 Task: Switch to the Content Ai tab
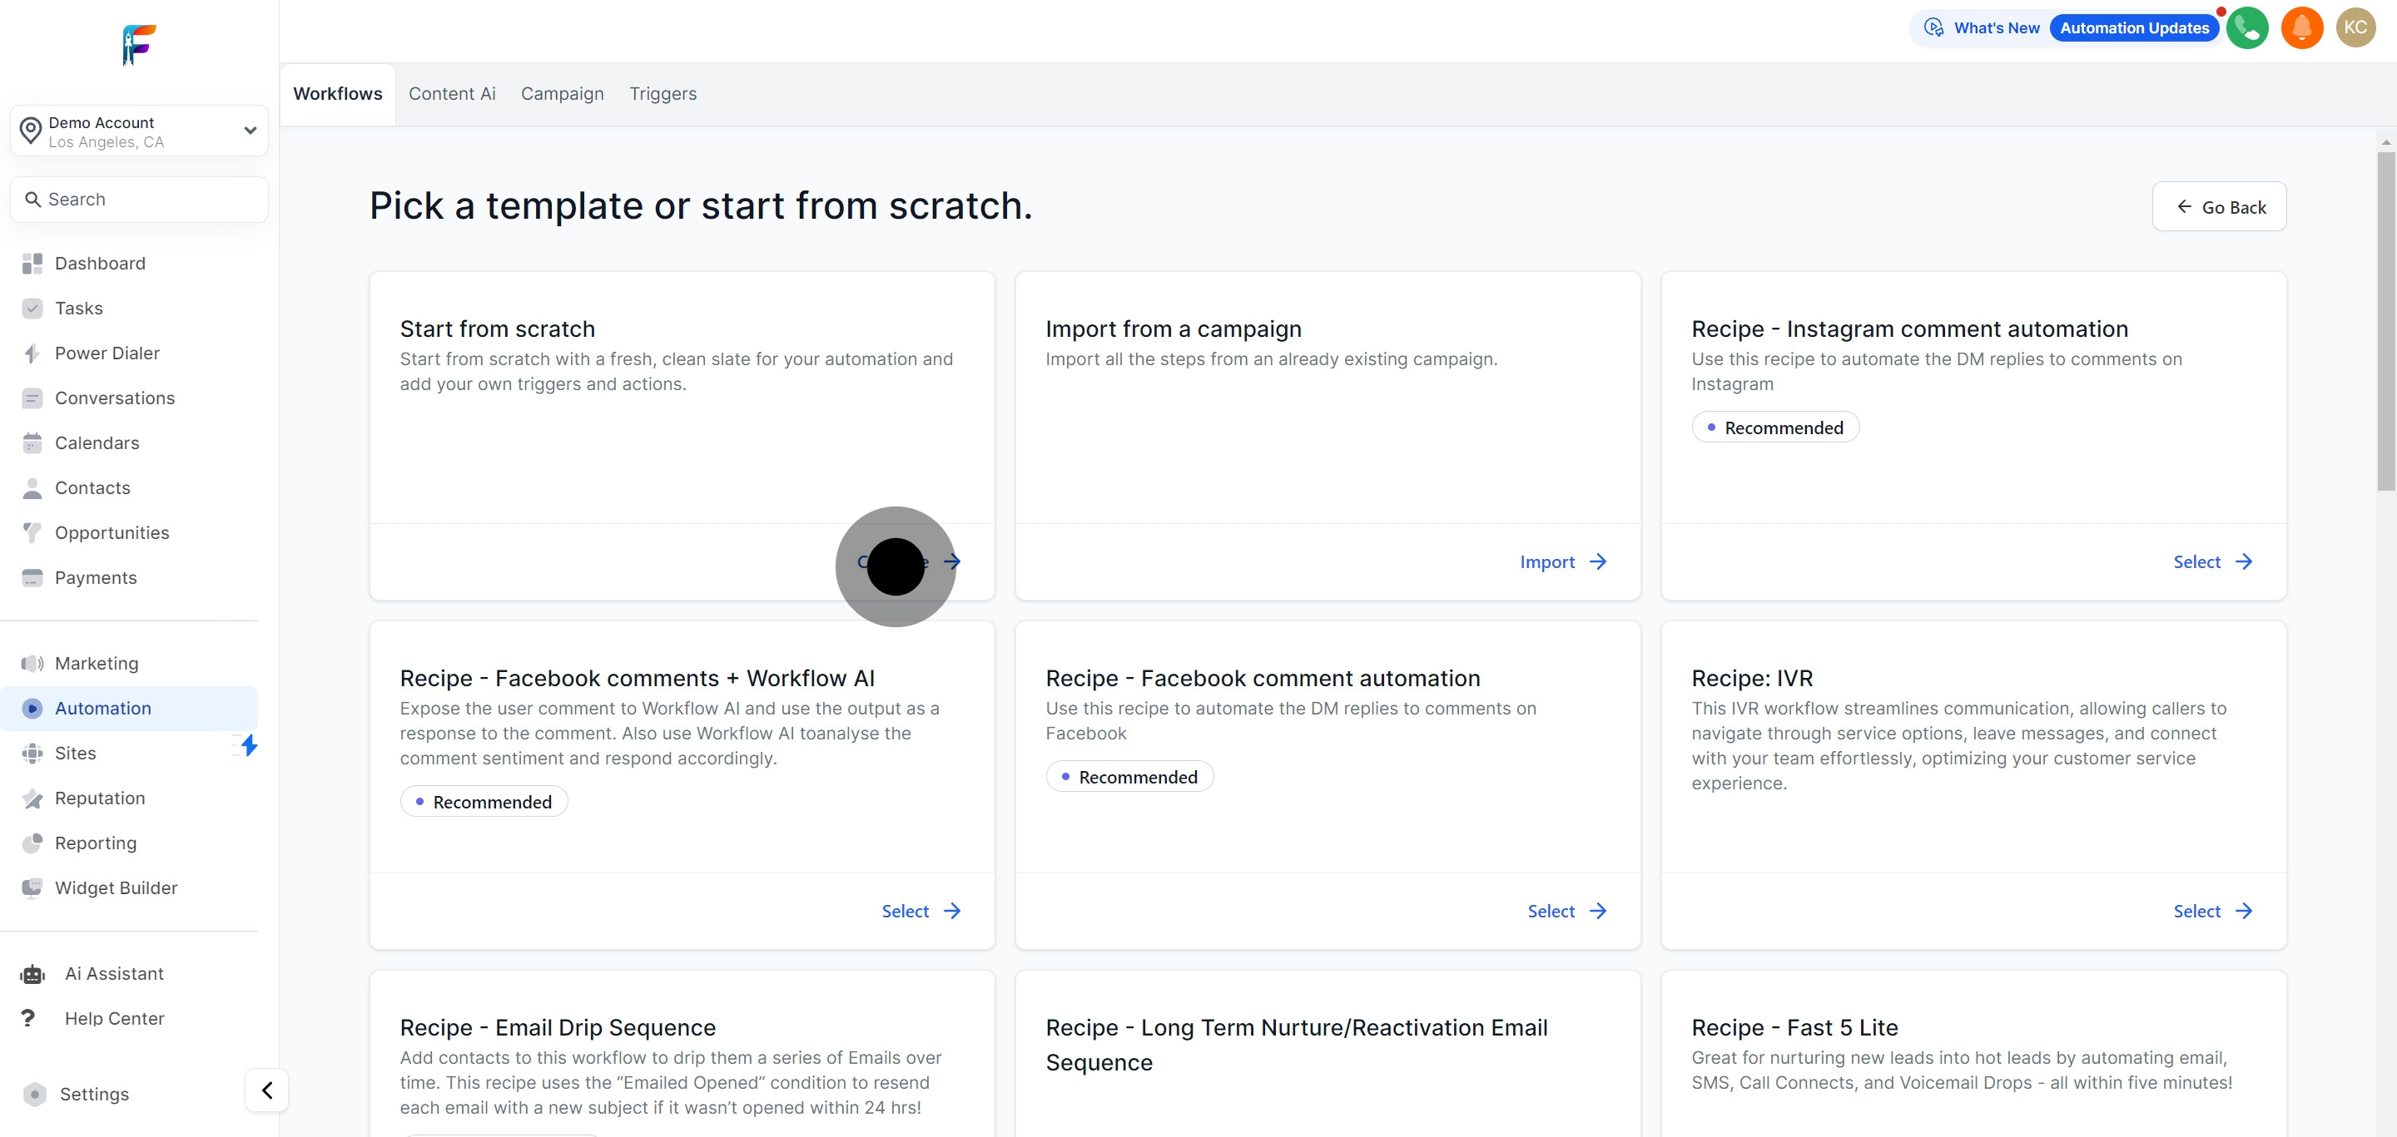tap(452, 94)
